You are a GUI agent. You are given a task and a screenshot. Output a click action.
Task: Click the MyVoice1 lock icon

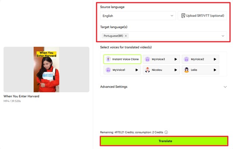point(108,70)
